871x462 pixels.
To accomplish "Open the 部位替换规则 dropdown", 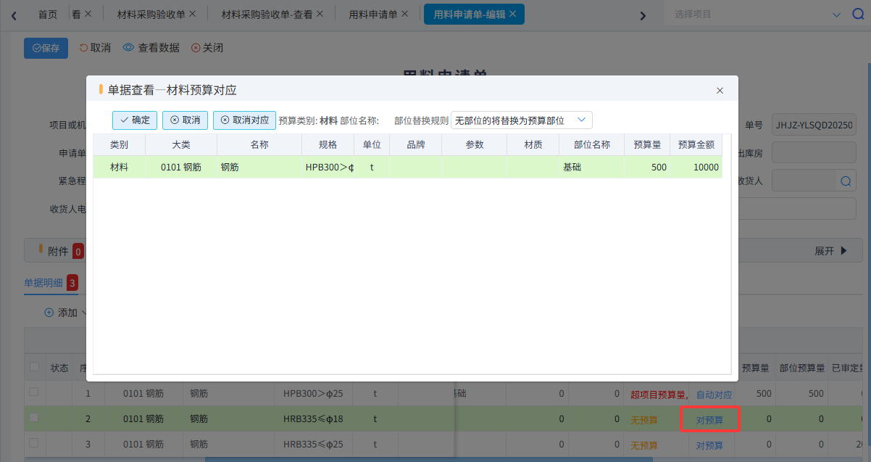I will tap(521, 120).
